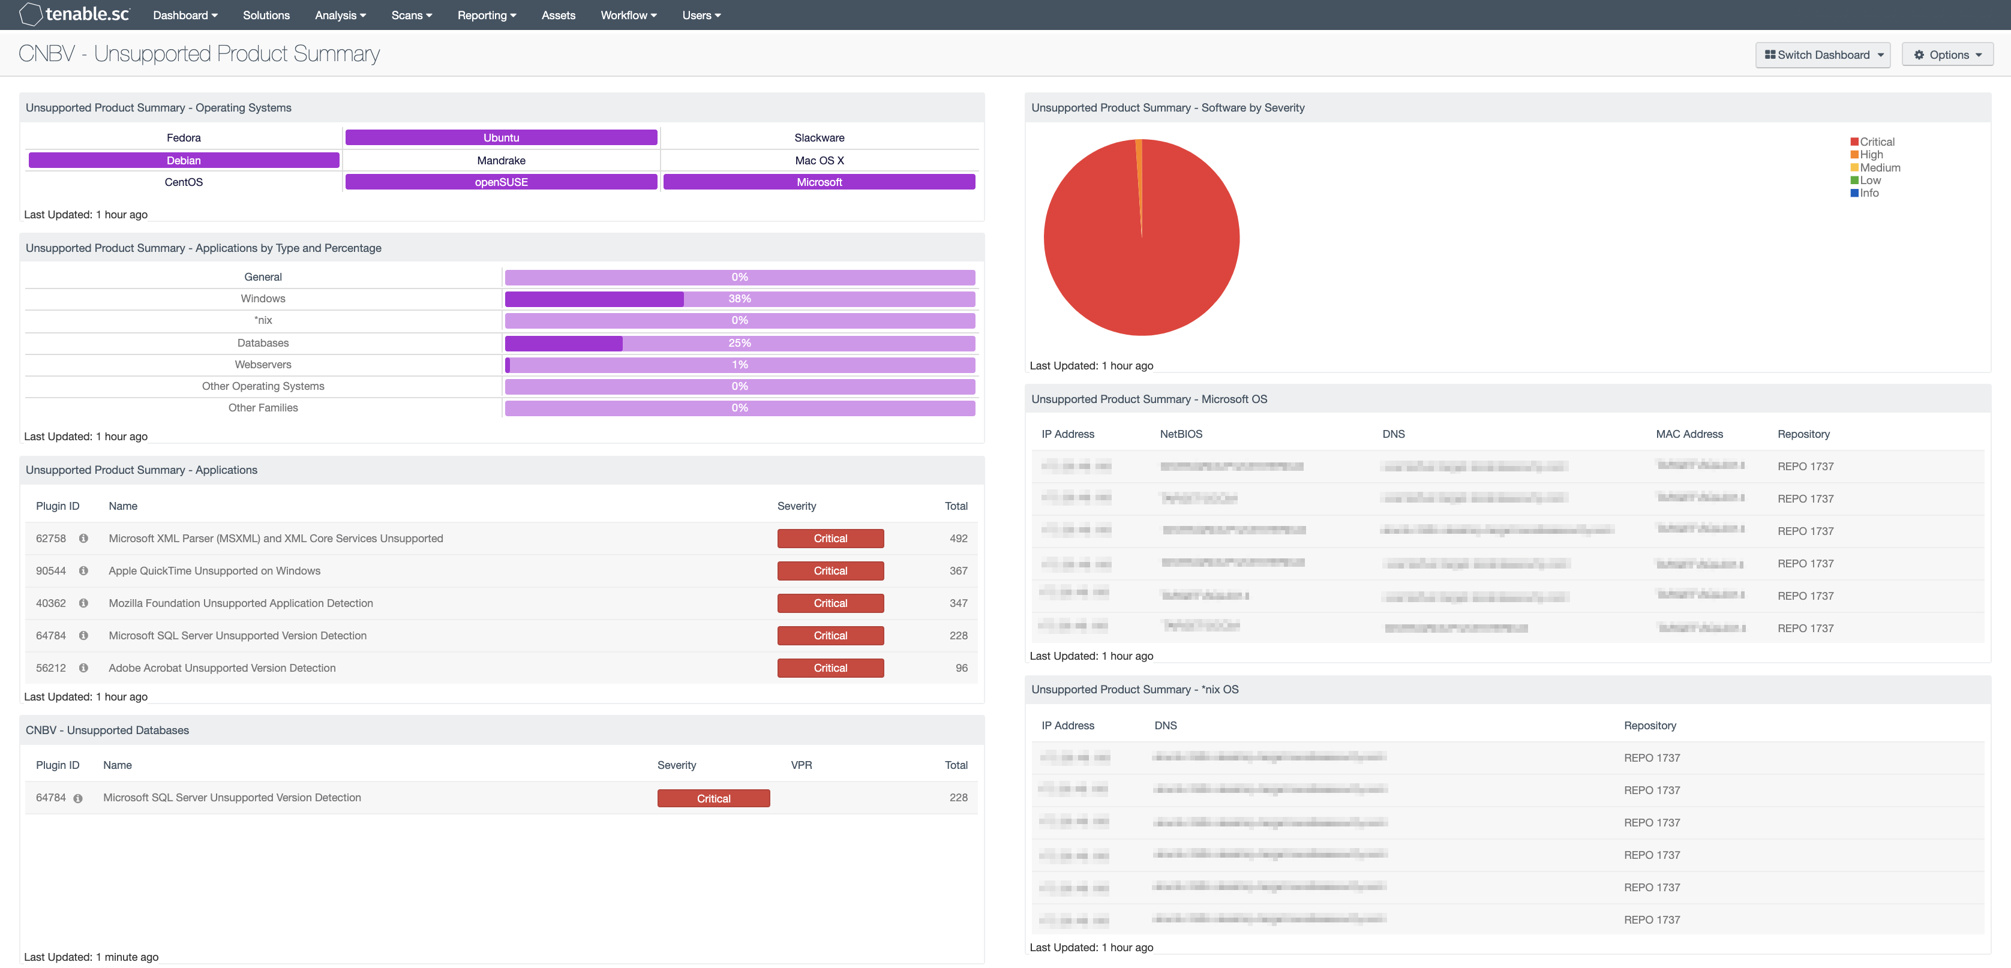
Task: Click the Severity column header in Applications
Action: click(x=796, y=506)
